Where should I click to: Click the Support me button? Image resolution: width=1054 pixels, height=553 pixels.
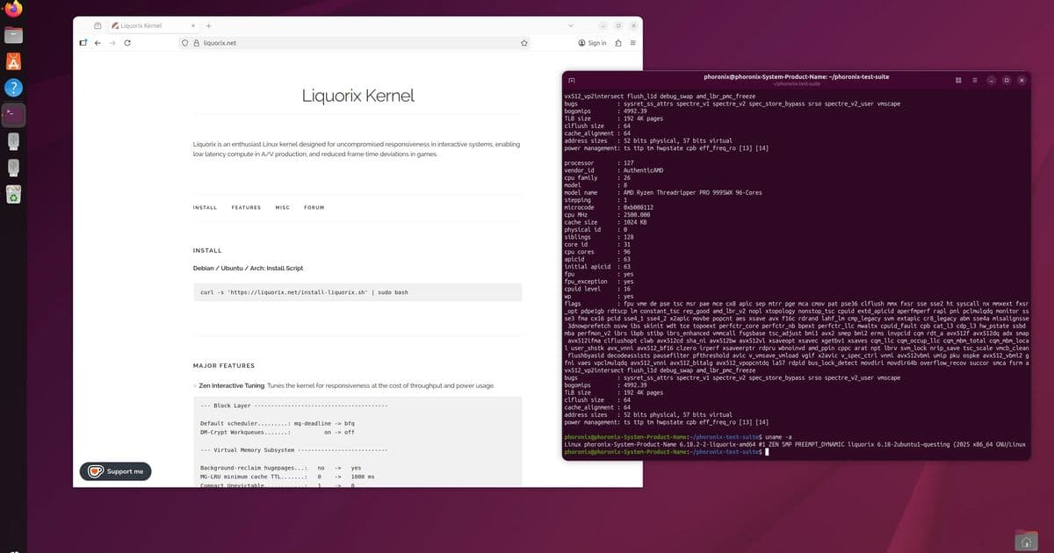tap(115, 470)
